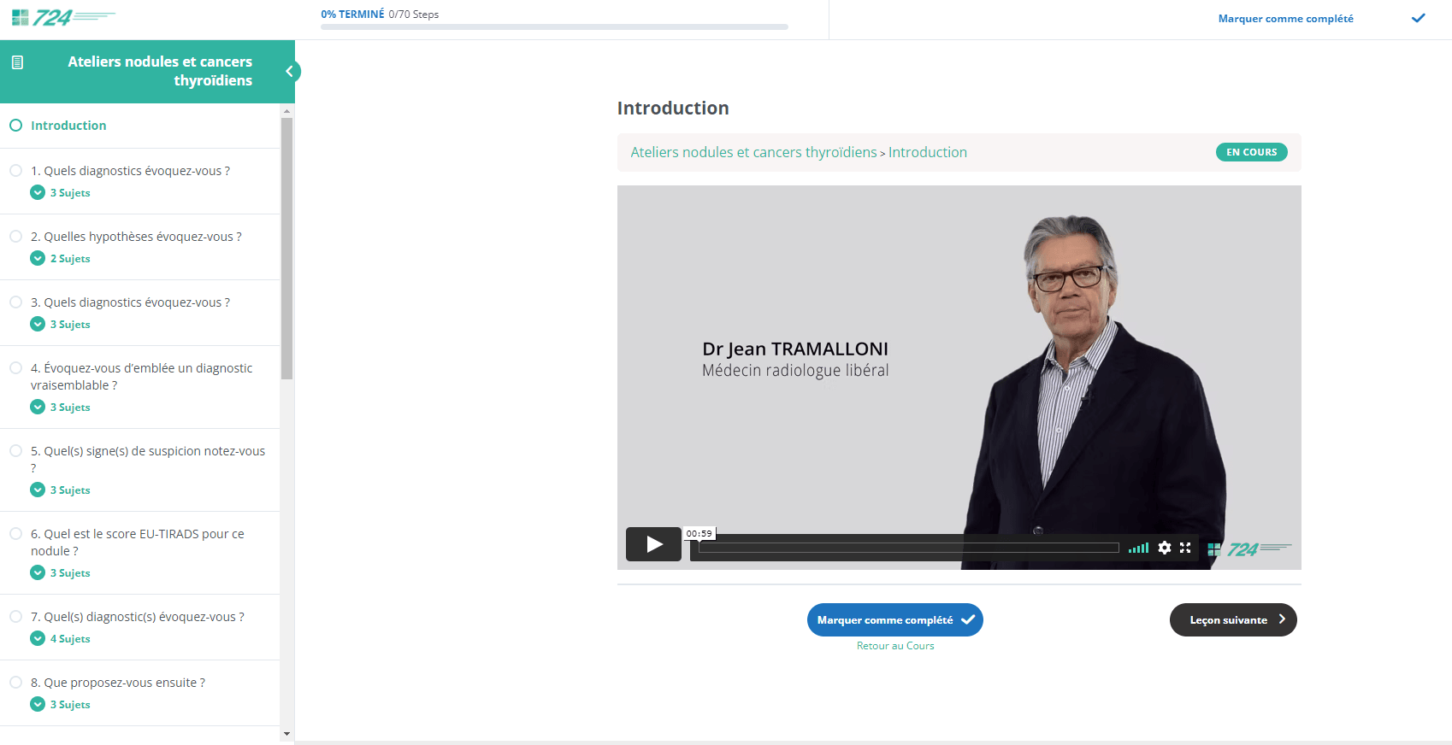This screenshot has width=1452, height=745.
Task: Expand 3 Sujets under lesson 1
Action: 60,193
